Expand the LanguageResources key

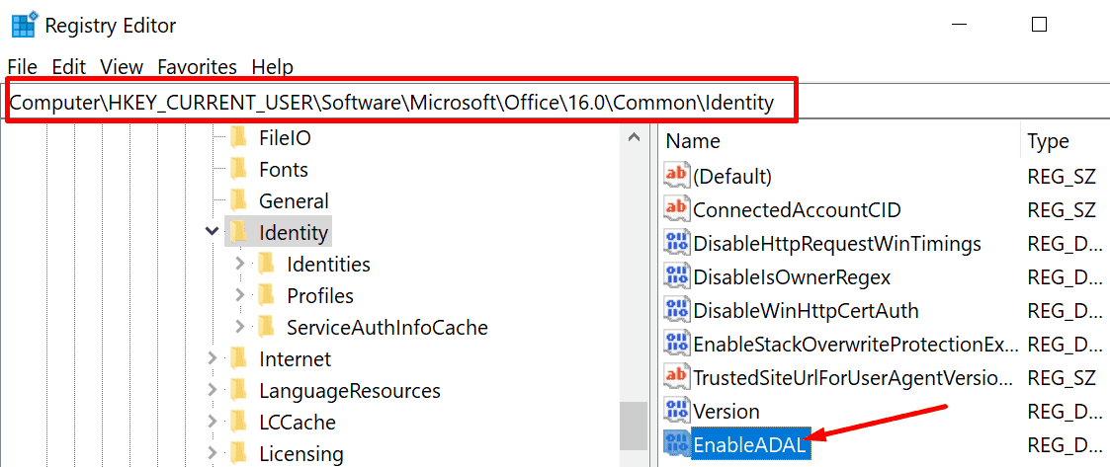pyautogui.click(x=211, y=390)
